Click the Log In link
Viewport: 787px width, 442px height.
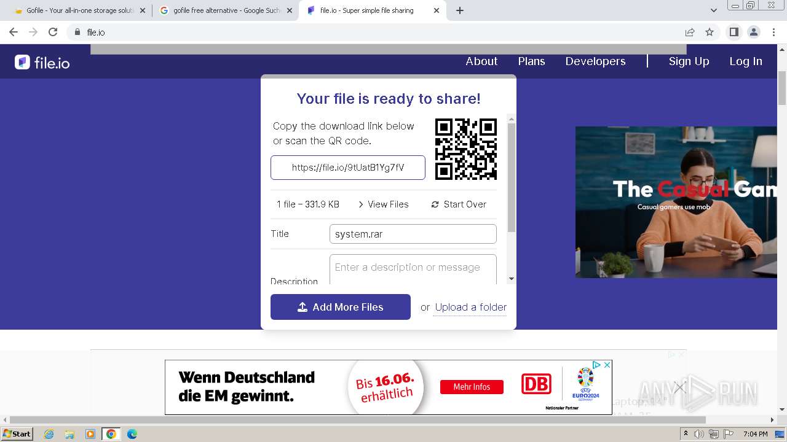pyautogui.click(x=746, y=61)
